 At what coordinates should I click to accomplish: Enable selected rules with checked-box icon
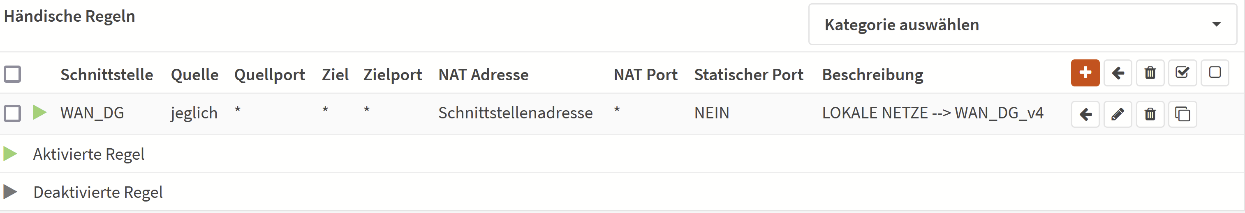coord(1182,73)
